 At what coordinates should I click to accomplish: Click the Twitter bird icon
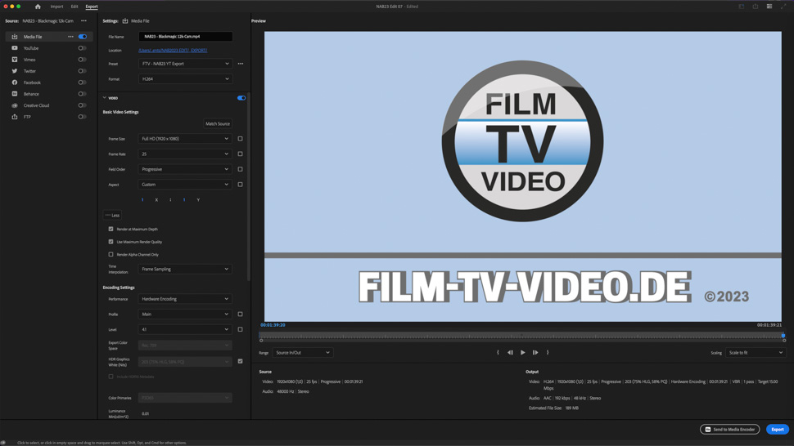[x=15, y=71]
